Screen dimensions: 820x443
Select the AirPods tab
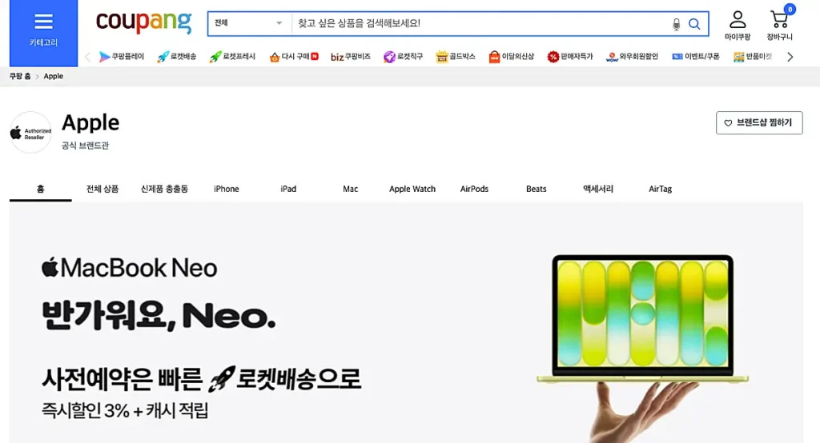[x=474, y=189]
